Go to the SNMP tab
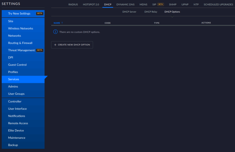The width and height of the screenshot is (235, 152). [x=173, y=4]
